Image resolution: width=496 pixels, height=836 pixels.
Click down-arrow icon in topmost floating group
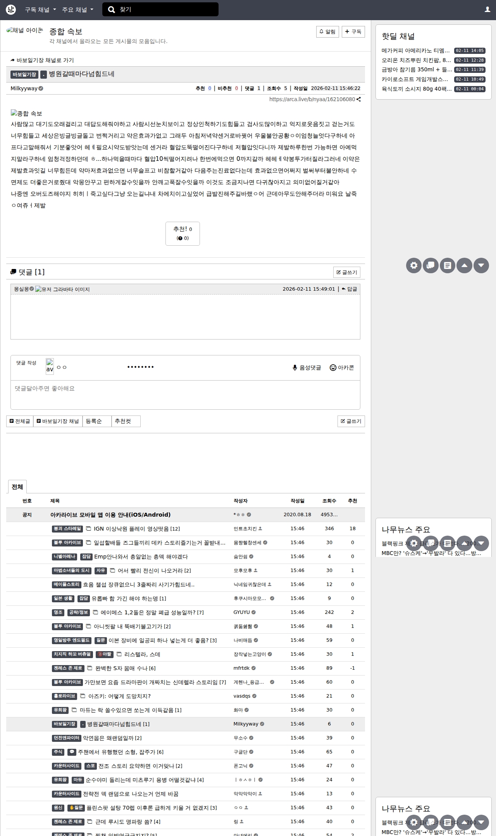coord(481,265)
